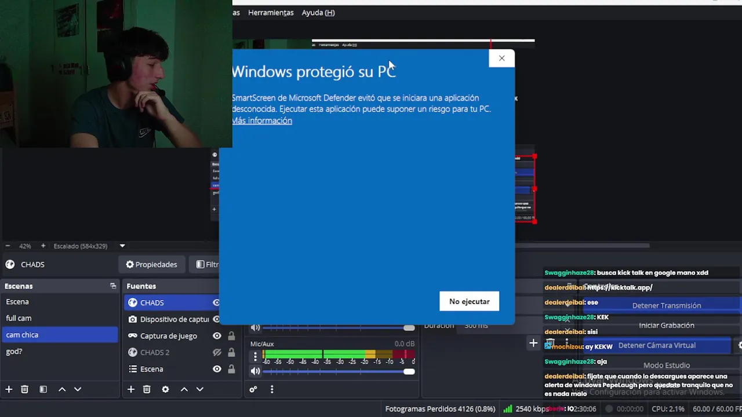Open Mic/Aux three-dot options menu
This screenshot has height=417, width=742.
pyautogui.click(x=255, y=357)
